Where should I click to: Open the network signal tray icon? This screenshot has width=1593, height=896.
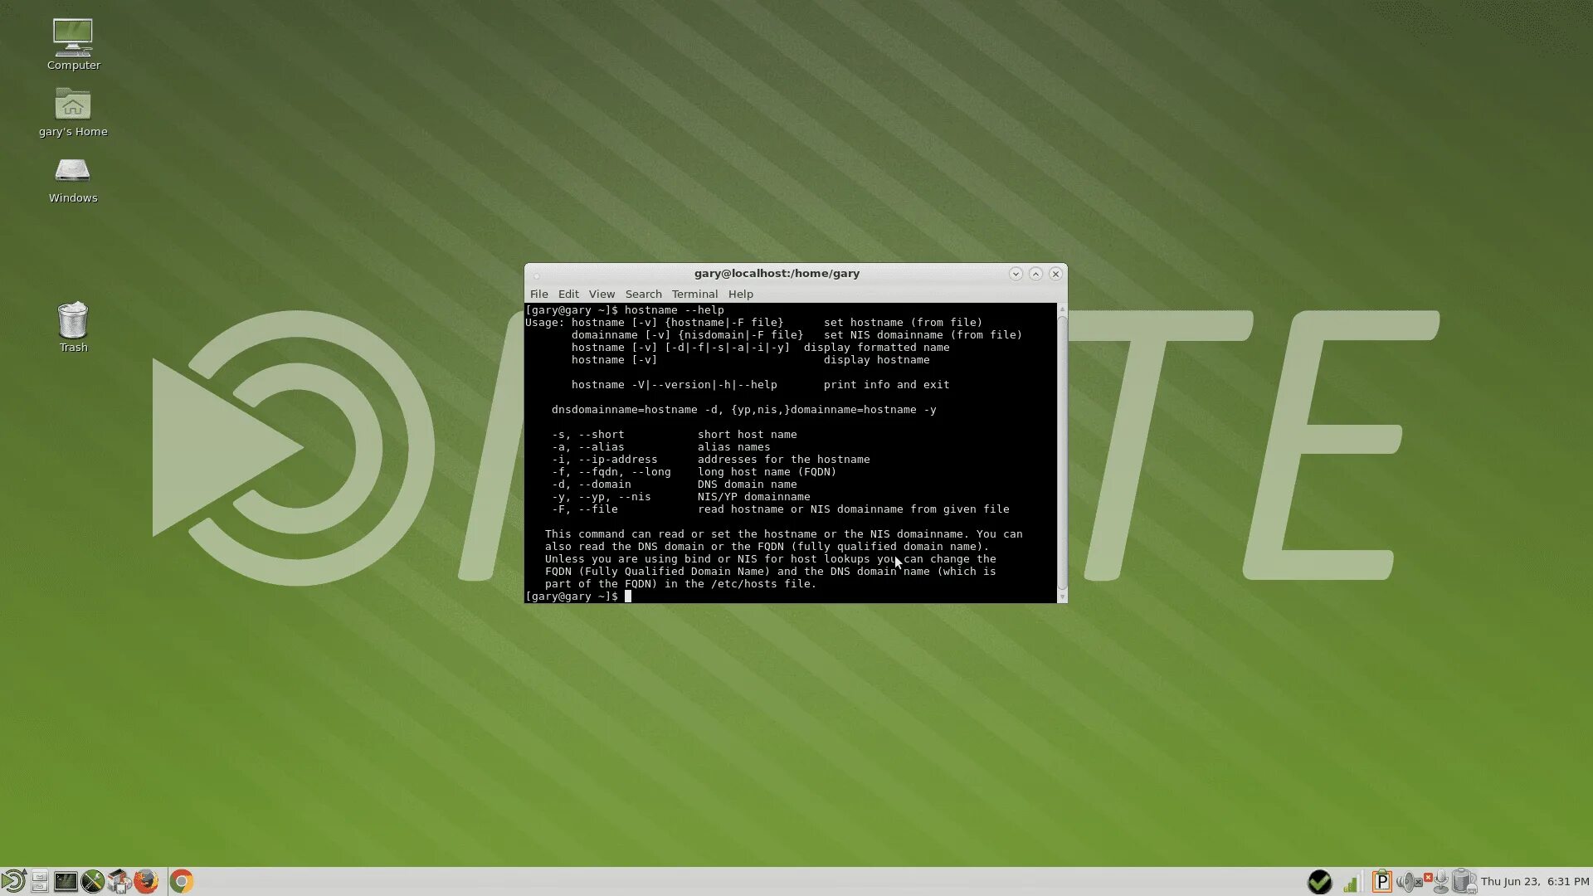pyautogui.click(x=1351, y=883)
